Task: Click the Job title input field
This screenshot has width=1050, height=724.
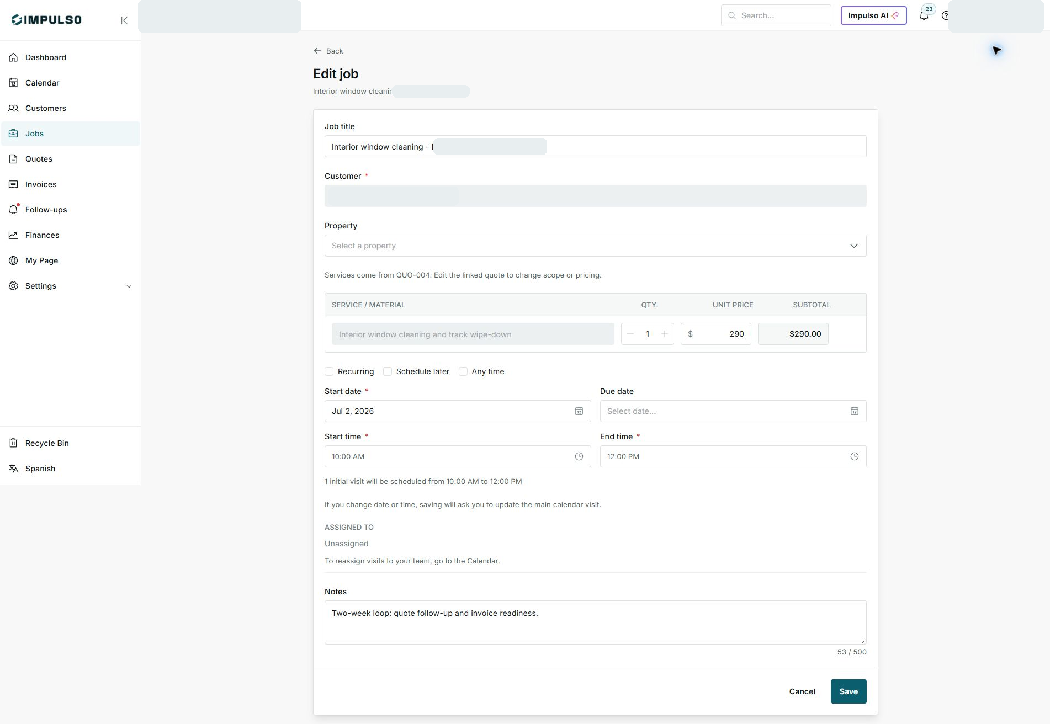Action: point(595,146)
